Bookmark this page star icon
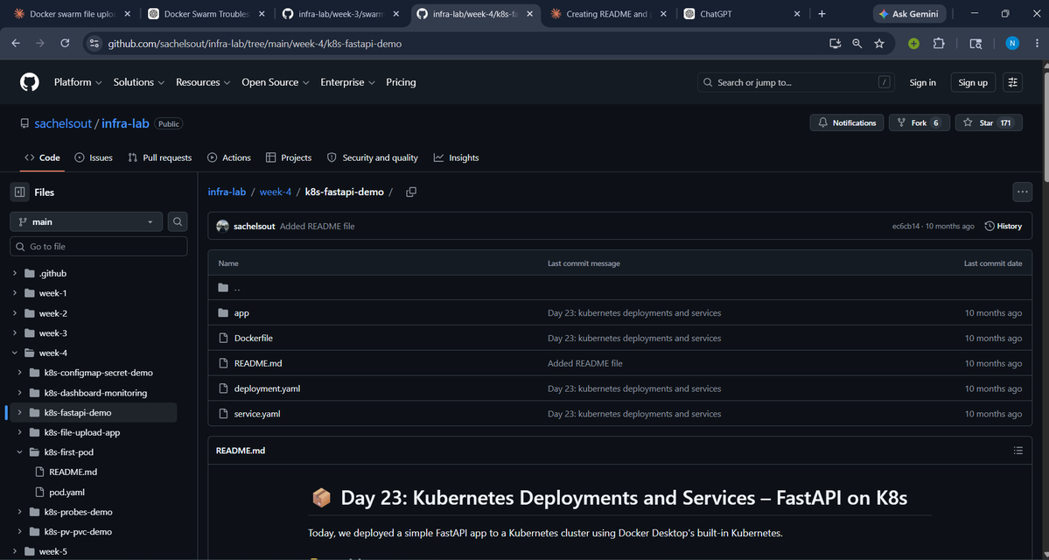This screenshot has width=1049, height=560. click(879, 43)
